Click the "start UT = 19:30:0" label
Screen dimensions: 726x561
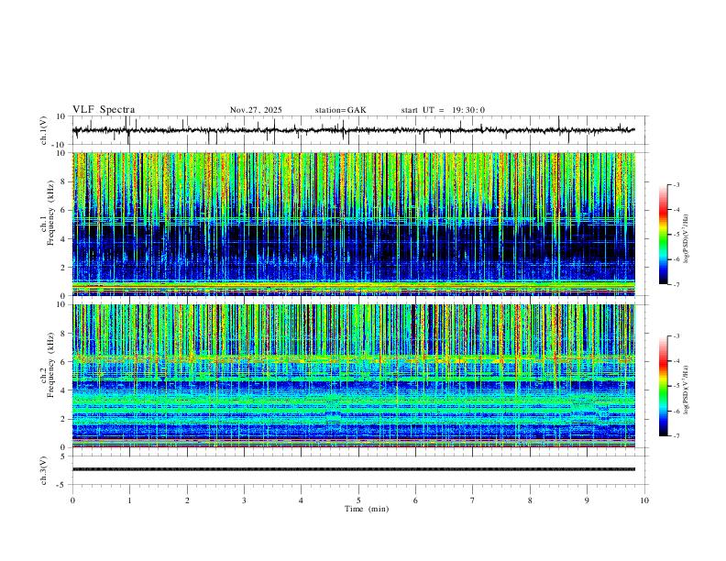pyautogui.click(x=443, y=110)
